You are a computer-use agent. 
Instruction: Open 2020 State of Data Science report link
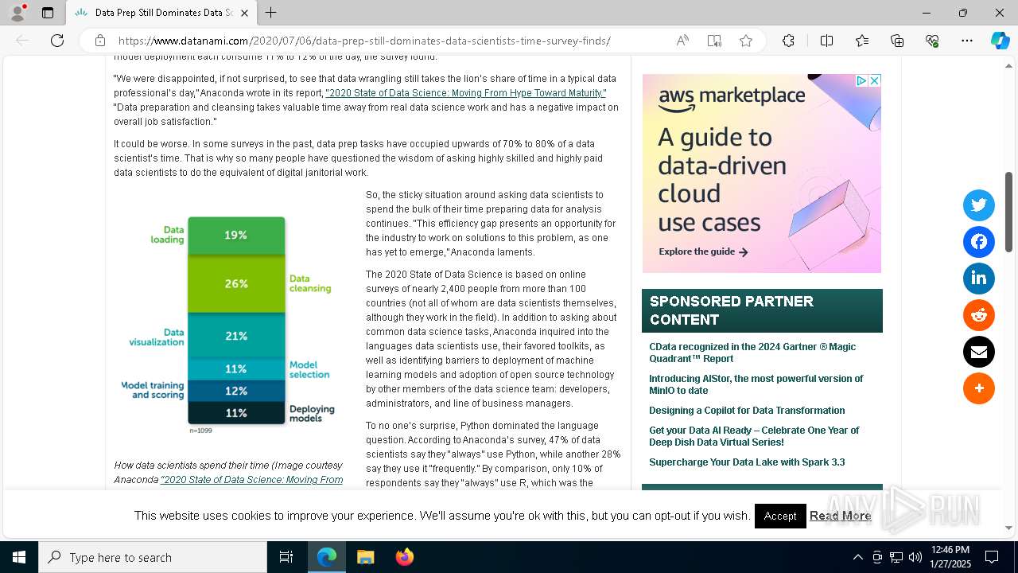[465, 93]
